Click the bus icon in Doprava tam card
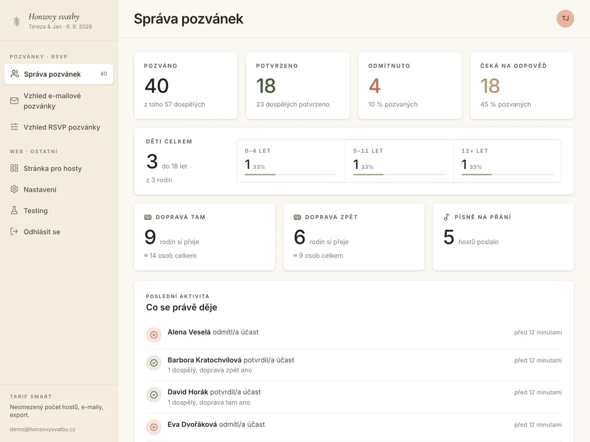Screen dimensions: 590x442 coord(148,217)
